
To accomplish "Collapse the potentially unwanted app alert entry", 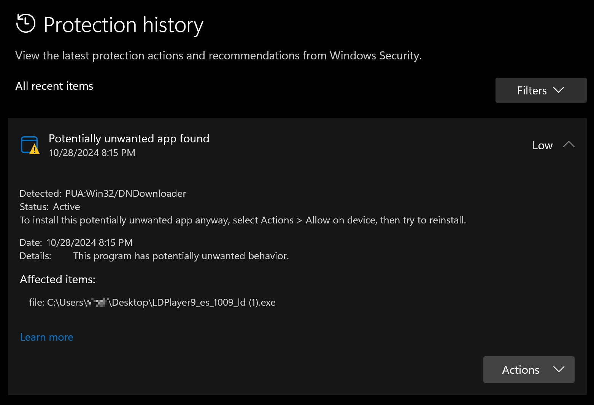I will click(x=569, y=145).
